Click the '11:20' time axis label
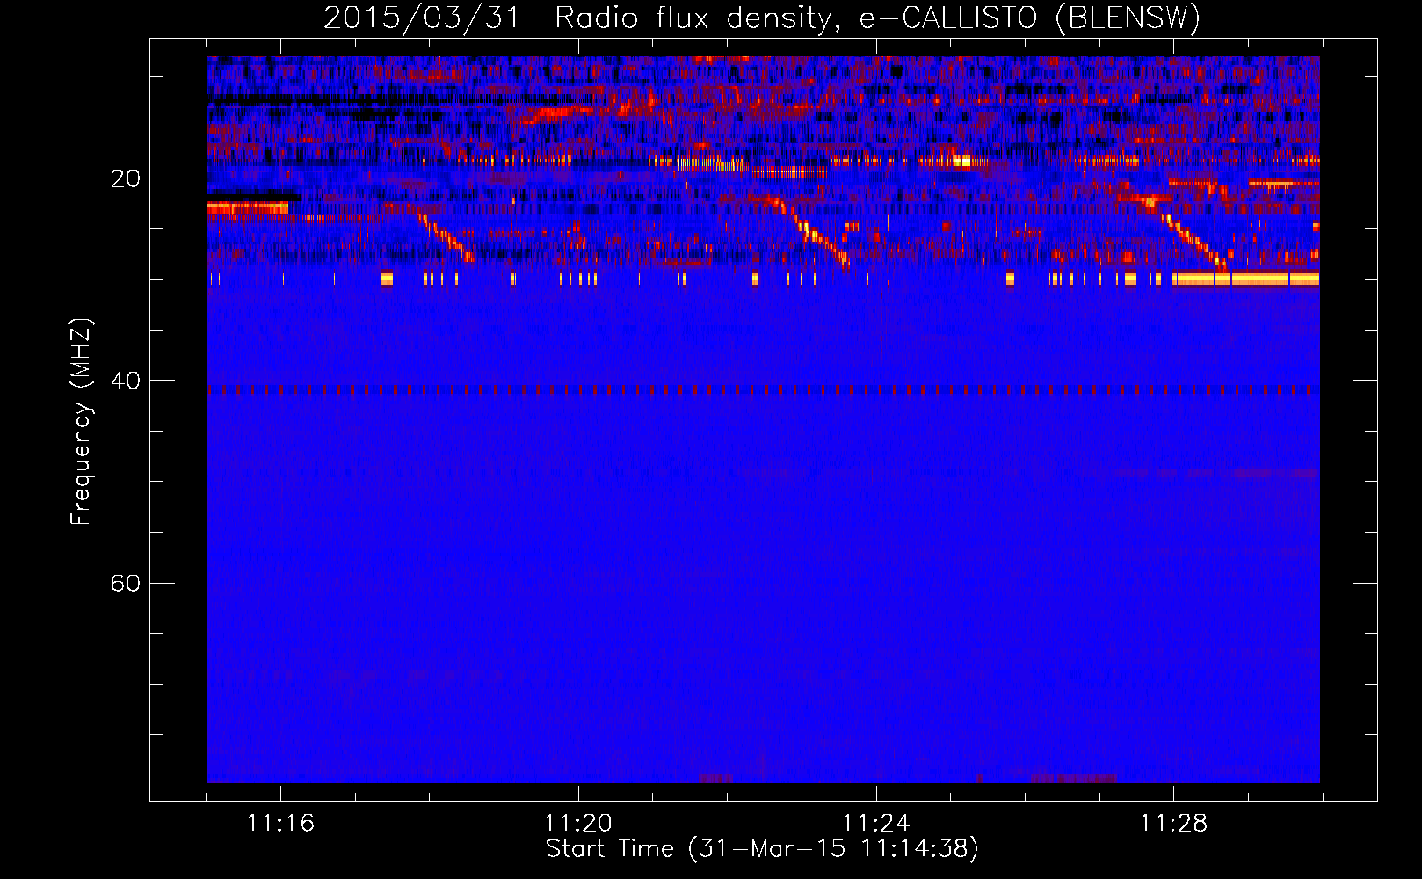 pyautogui.click(x=577, y=824)
